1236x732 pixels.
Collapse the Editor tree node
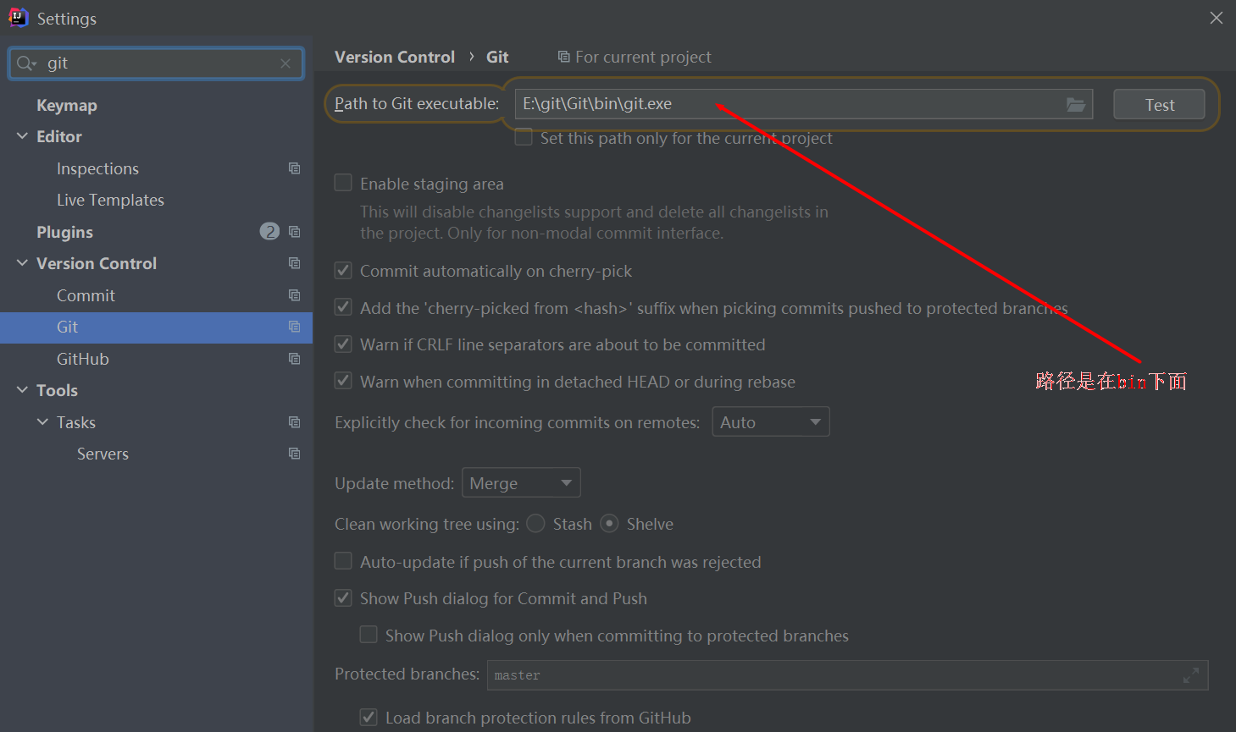click(22, 136)
